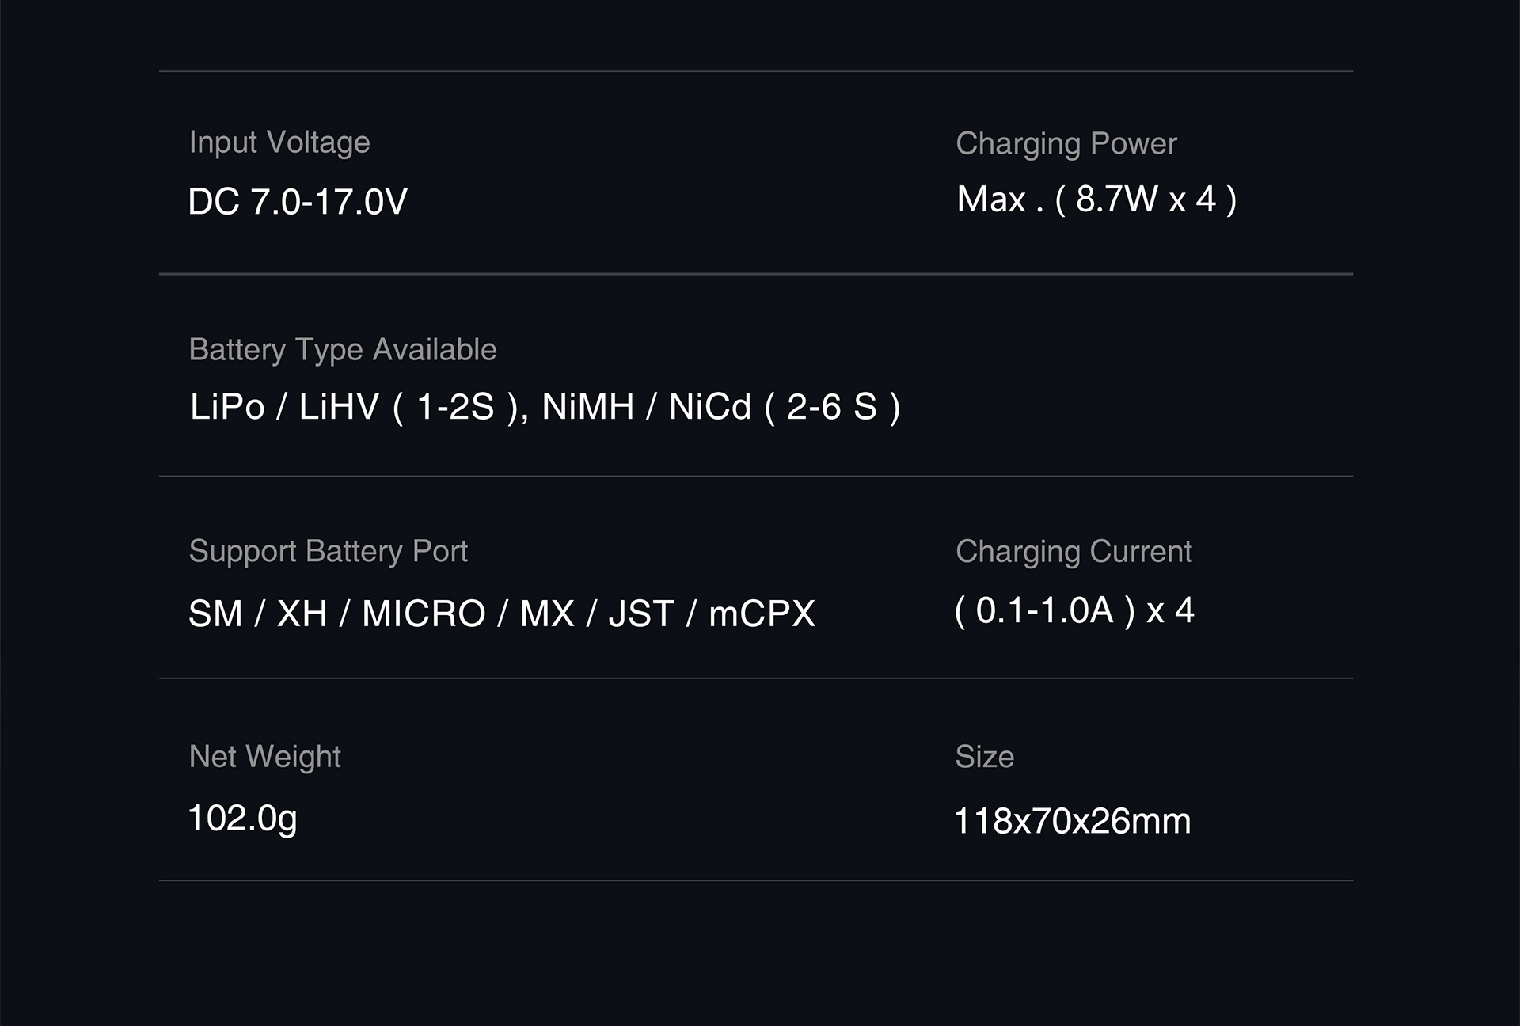Image resolution: width=1520 pixels, height=1026 pixels.
Task: Click the Support Battery Port label
Action: point(328,551)
